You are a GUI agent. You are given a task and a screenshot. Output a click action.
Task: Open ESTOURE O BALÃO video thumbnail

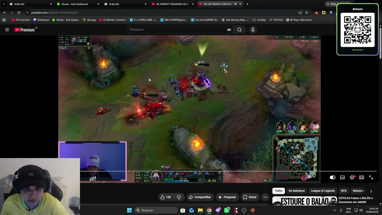(x=304, y=201)
